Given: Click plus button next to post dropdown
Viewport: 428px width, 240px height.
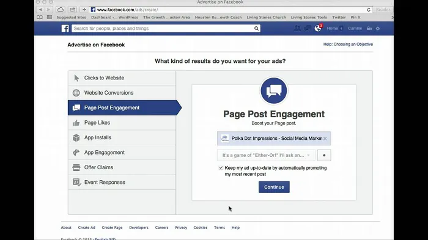Looking at the screenshot, I should (324, 155).
